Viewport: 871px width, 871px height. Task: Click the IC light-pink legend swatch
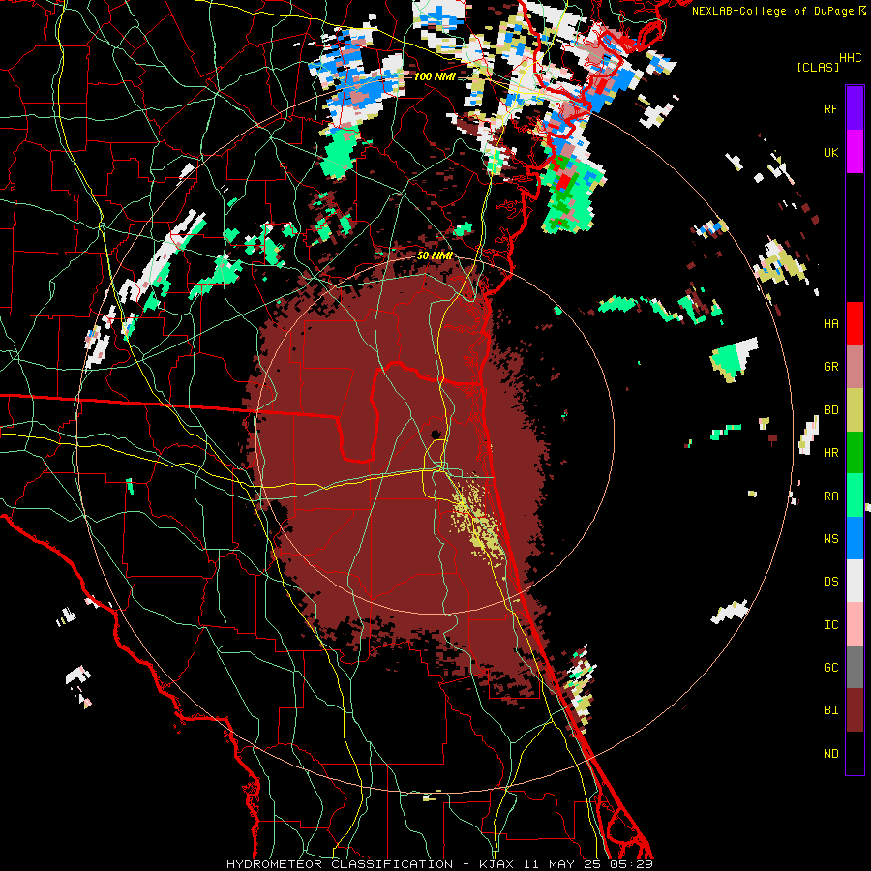855,624
